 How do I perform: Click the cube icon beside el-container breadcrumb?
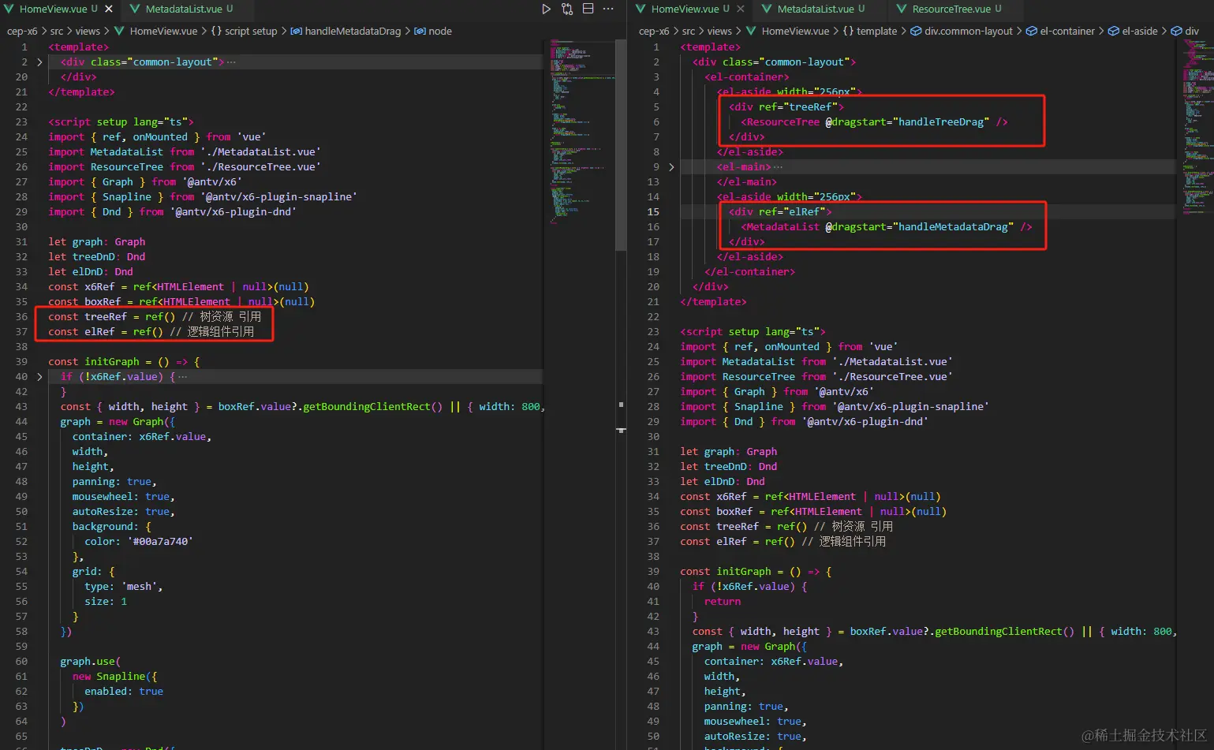click(1031, 32)
